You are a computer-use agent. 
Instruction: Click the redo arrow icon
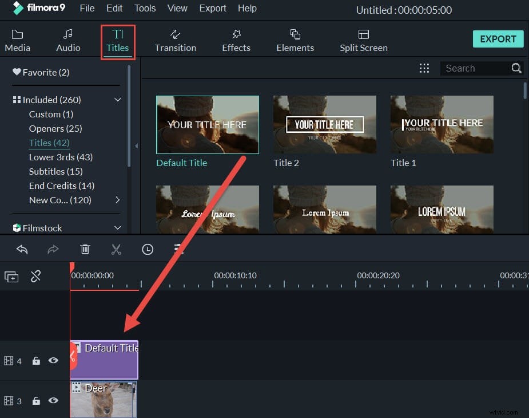tap(53, 249)
